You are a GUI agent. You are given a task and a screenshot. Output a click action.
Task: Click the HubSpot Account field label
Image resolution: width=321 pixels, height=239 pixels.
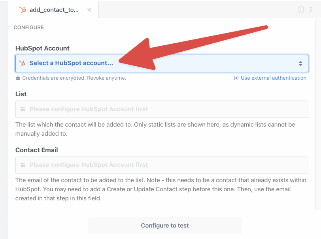[42, 48]
